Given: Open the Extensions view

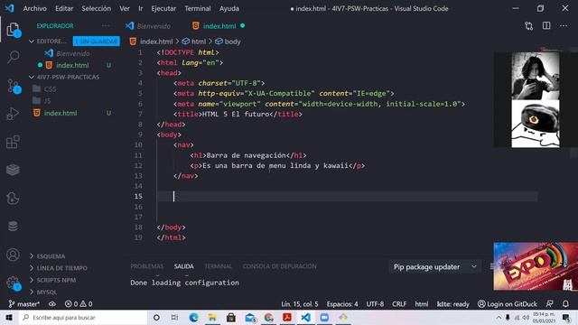Looking at the screenshot, I should pos(13,142).
